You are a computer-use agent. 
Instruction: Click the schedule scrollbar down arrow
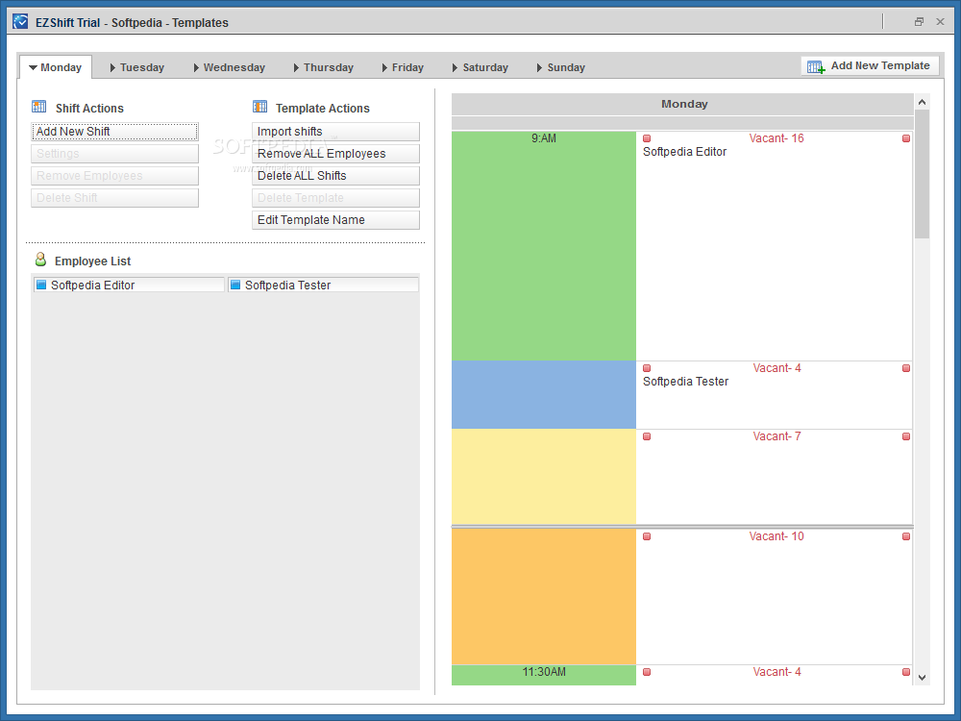click(x=922, y=678)
